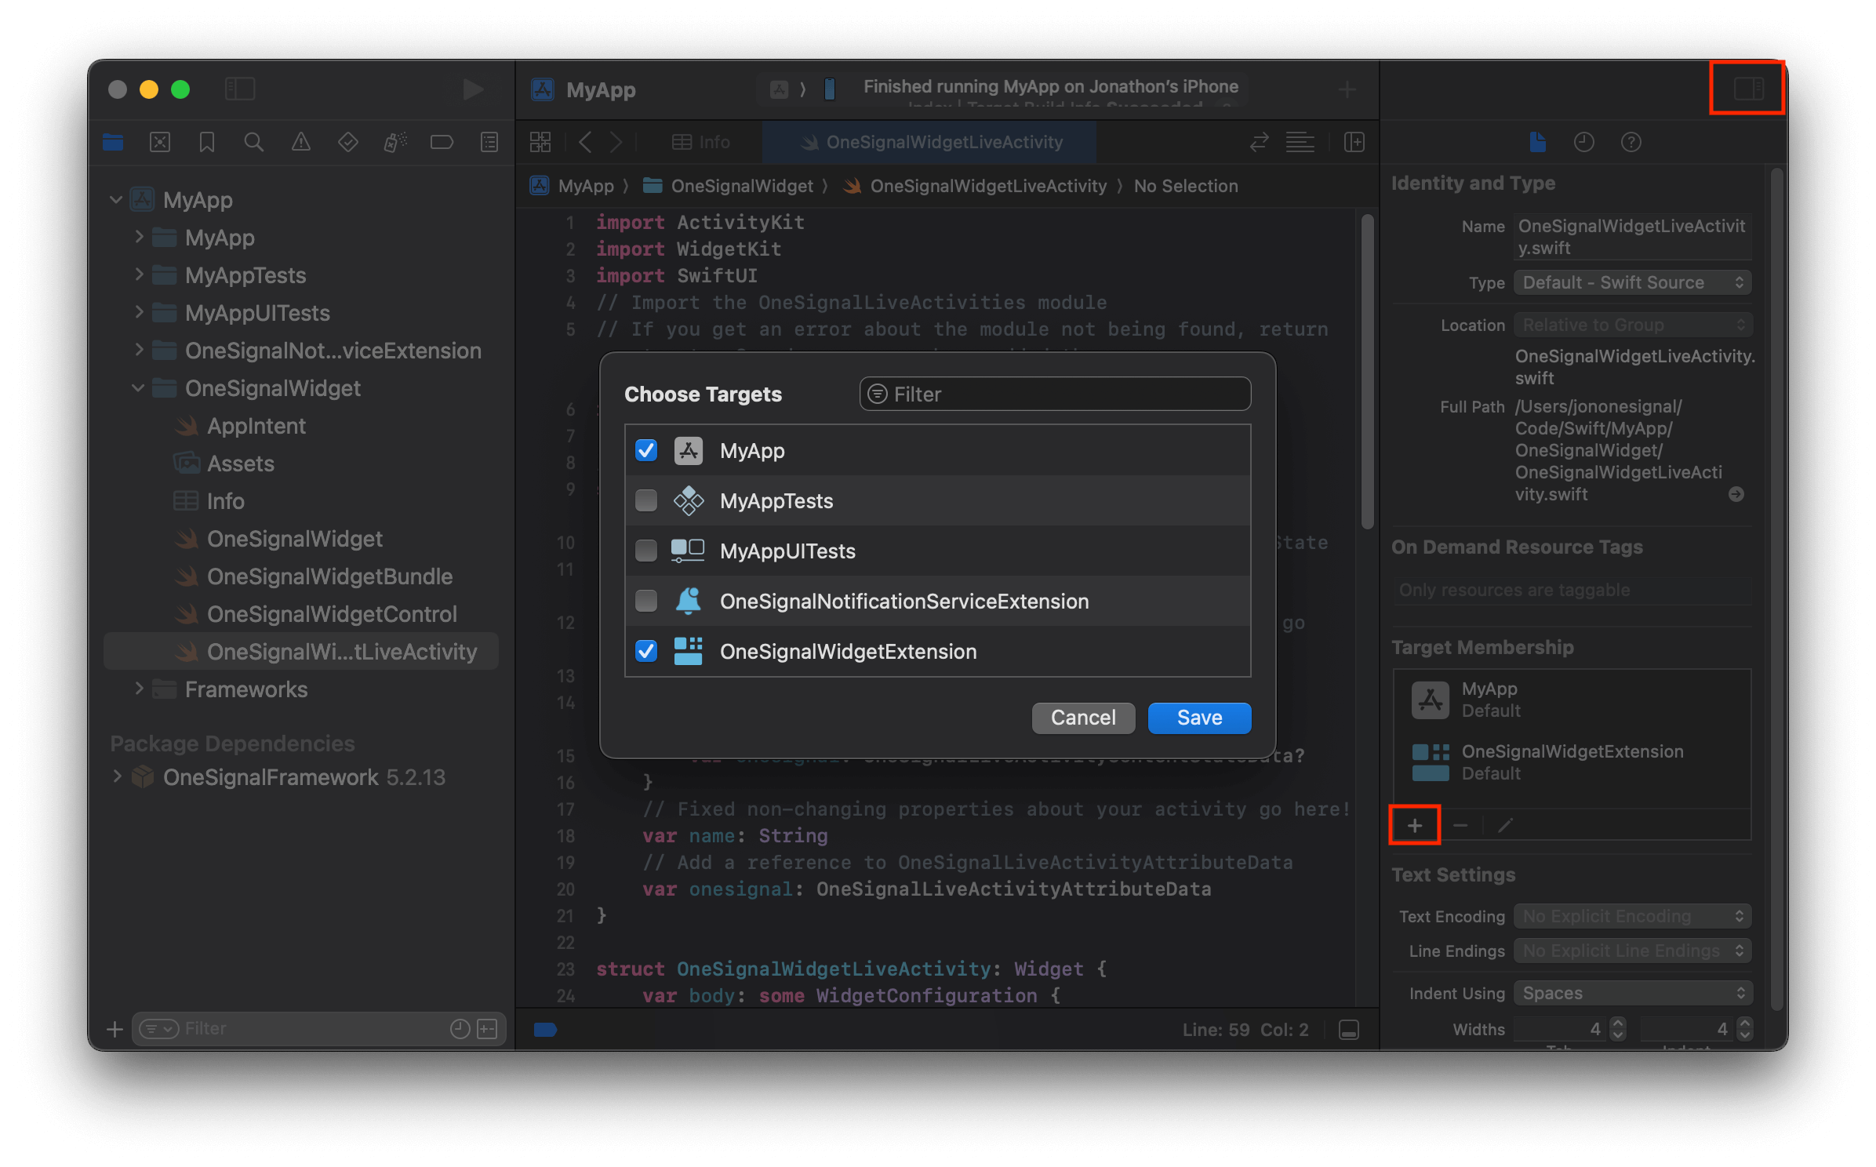Collapse the OneSignalWidget folder
The height and width of the screenshot is (1167, 1876).
139,387
